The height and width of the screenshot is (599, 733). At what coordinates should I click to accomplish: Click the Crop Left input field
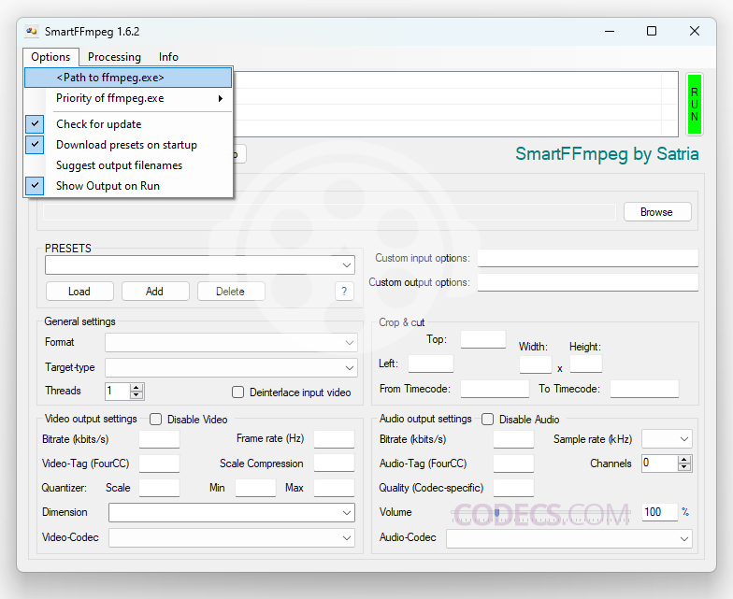pos(430,364)
